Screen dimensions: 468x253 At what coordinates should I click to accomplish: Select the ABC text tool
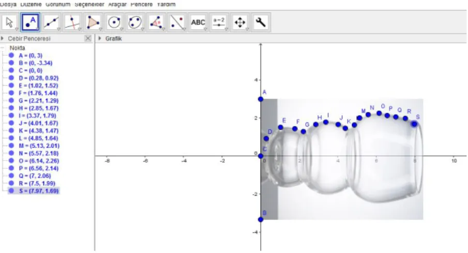pyautogui.click(x=198, y=22)
